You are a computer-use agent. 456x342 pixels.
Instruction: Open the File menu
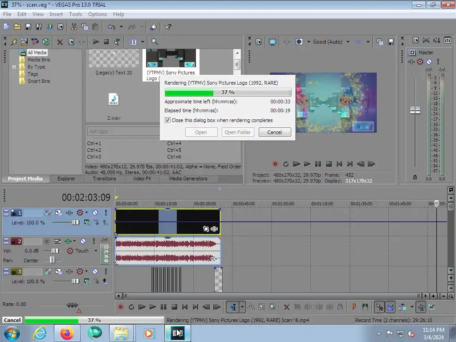coord(7,14)
